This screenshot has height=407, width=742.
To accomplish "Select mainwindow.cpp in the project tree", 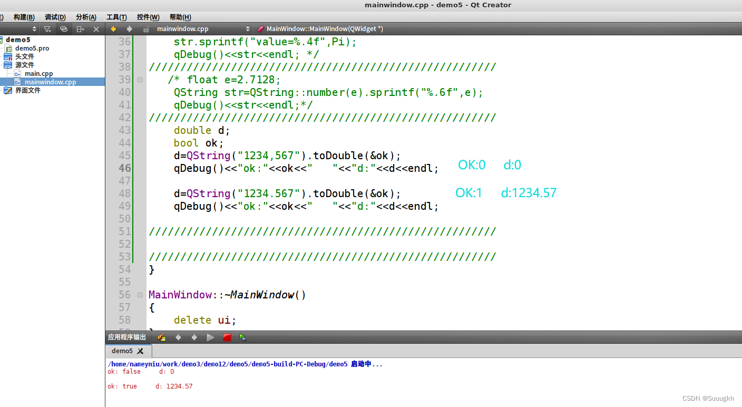I will click(50, 82).
